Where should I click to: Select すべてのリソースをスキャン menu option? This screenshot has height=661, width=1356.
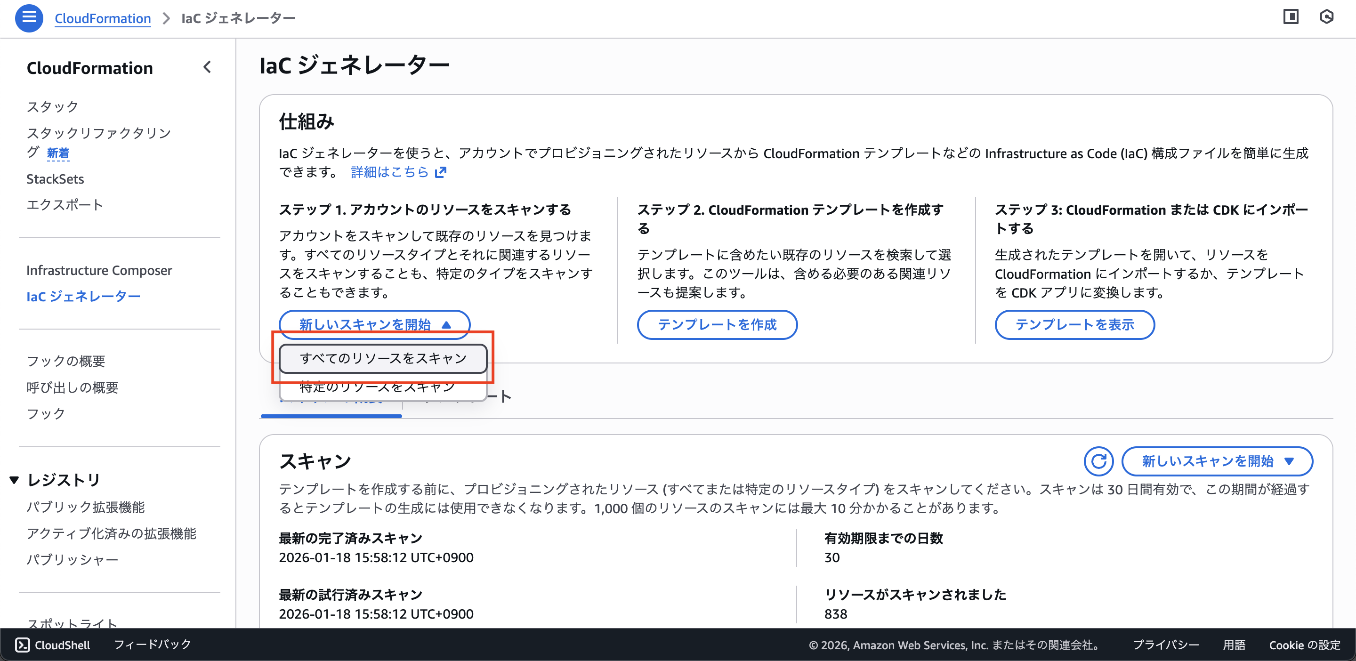click(383, 358)
